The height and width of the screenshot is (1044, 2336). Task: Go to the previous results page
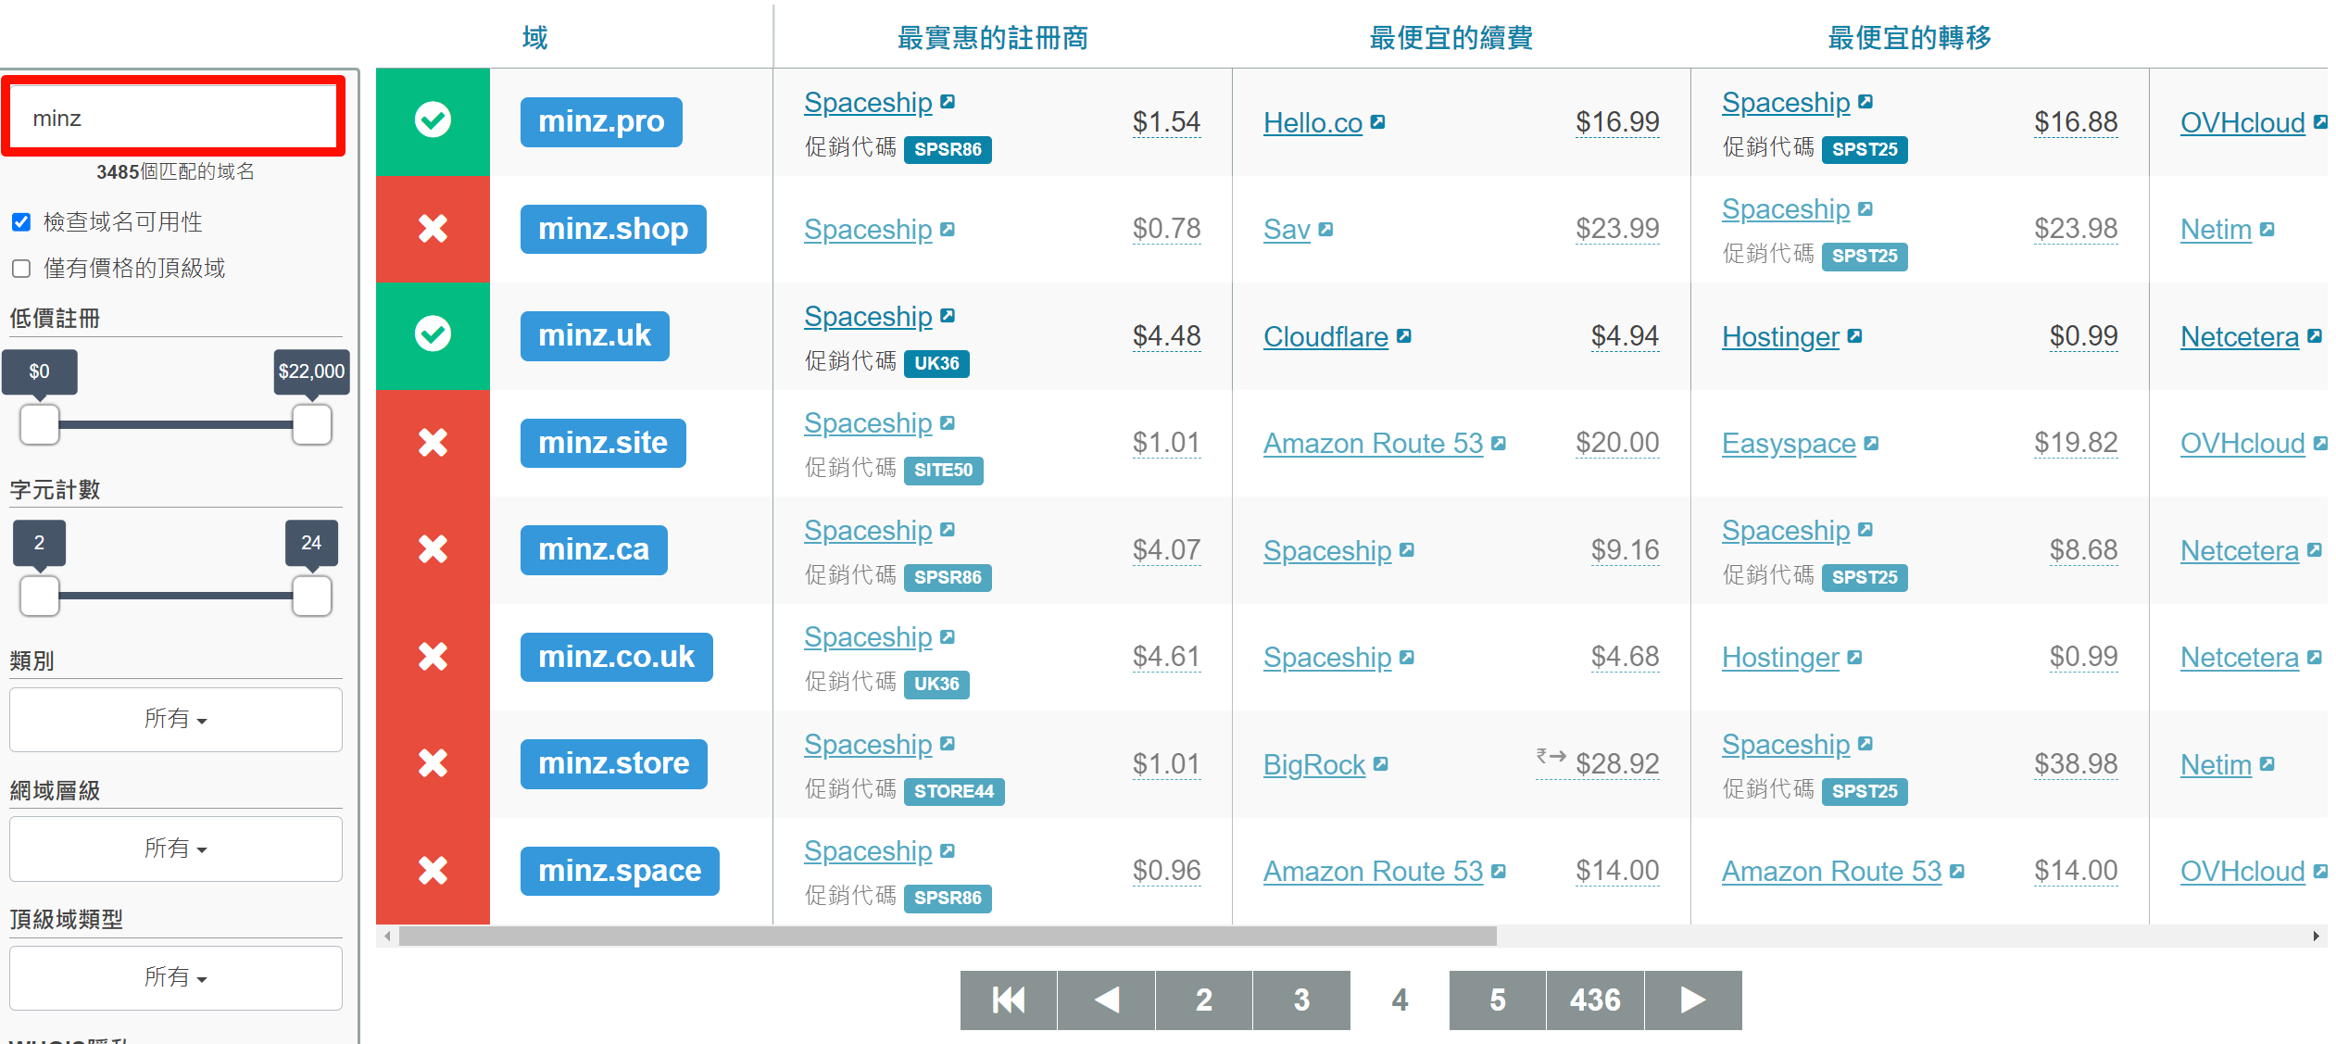coord(1107,1000)
